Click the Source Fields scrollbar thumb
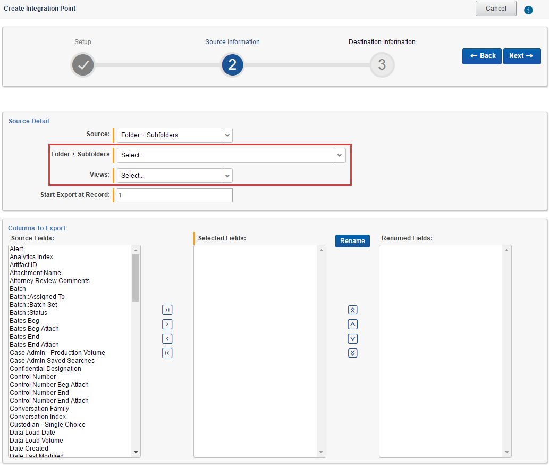The image size is (549, 465). (136, 278)
